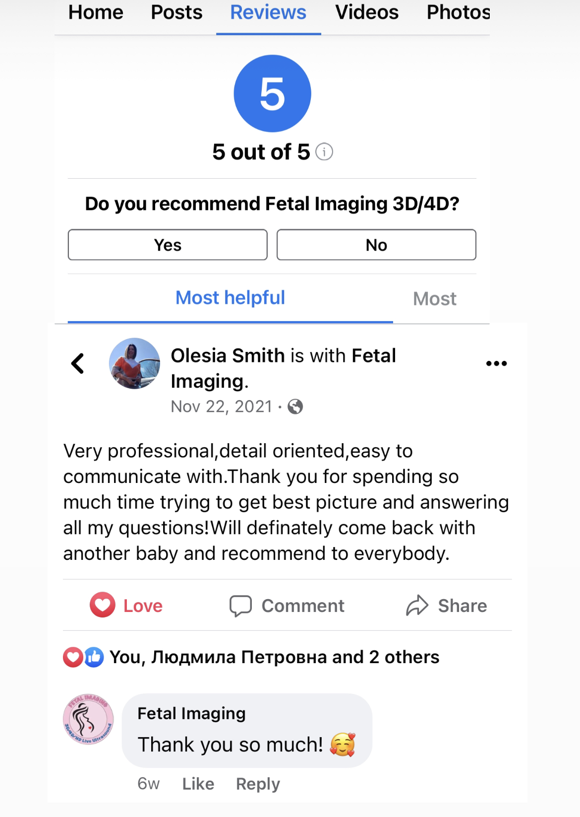Reply to the Fetal Imaging comment
Viewport: 580px width, 817px height.
click(258, 784)
